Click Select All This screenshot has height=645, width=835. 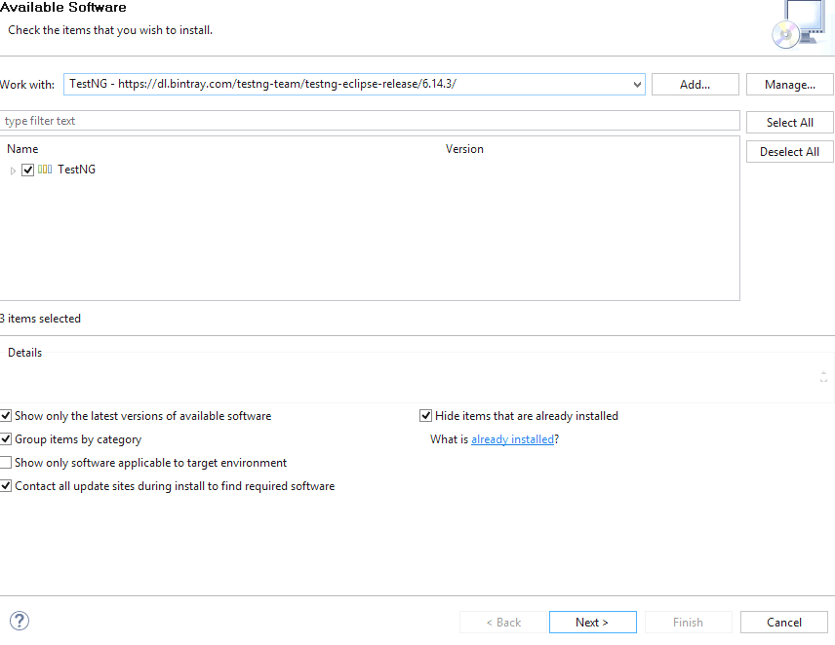789,122
